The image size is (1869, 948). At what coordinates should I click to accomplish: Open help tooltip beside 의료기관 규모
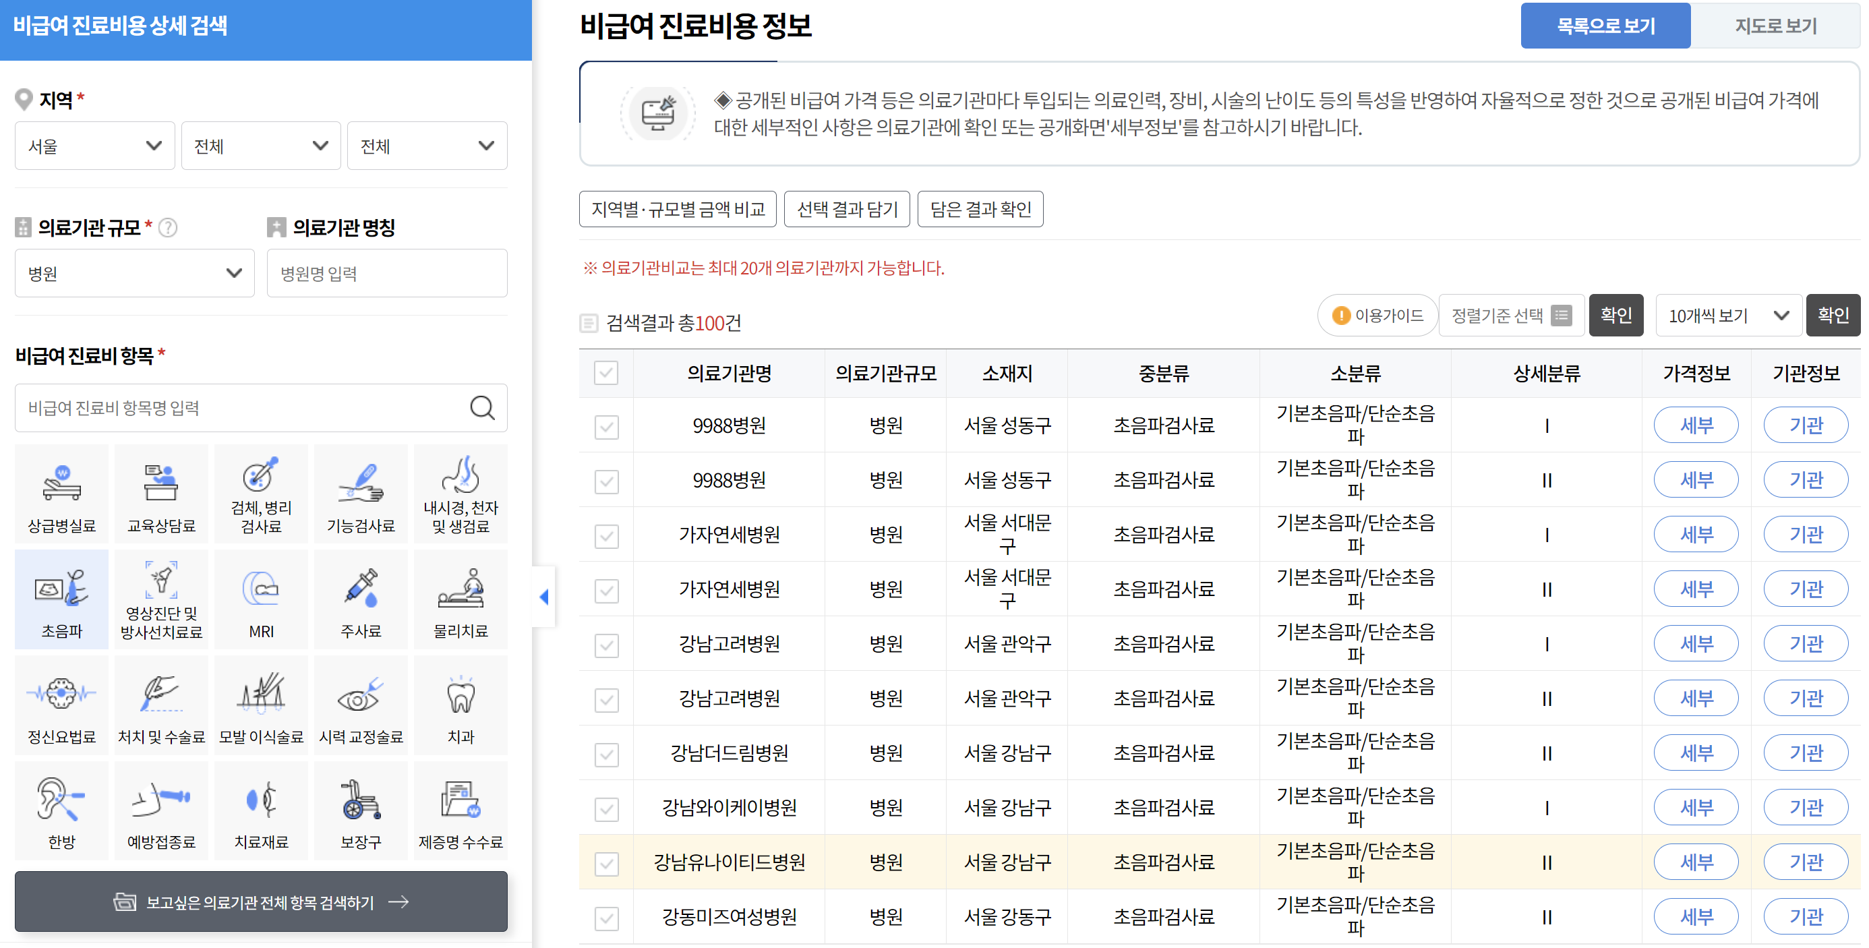(x=169, y=227)
